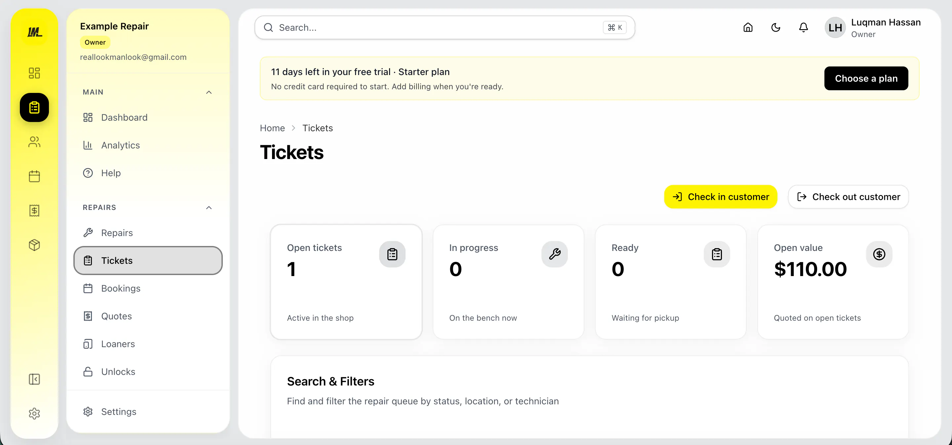Open the dashboard grid icon in left rail
The height and width of the screenshot is (445, 952).
point(34,73)
